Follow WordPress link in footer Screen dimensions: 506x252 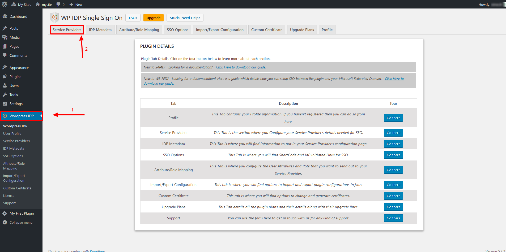point(97,251)
